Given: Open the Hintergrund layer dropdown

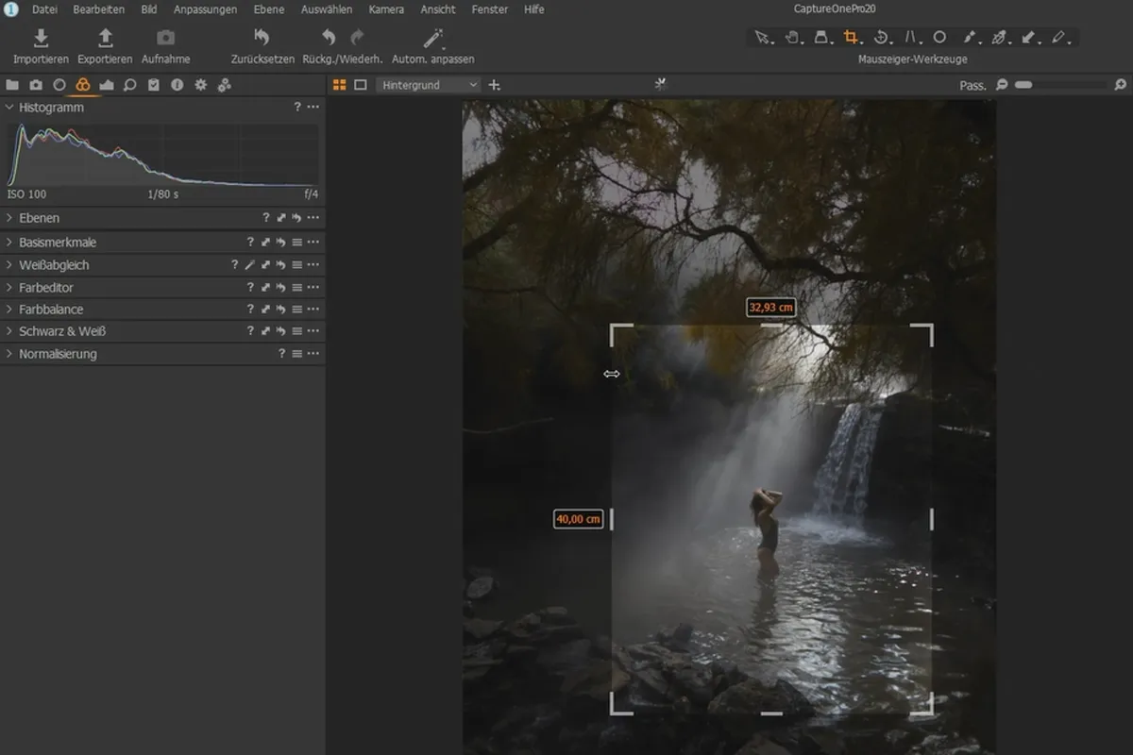Looking at the screenshot, I should pos(430,85).
